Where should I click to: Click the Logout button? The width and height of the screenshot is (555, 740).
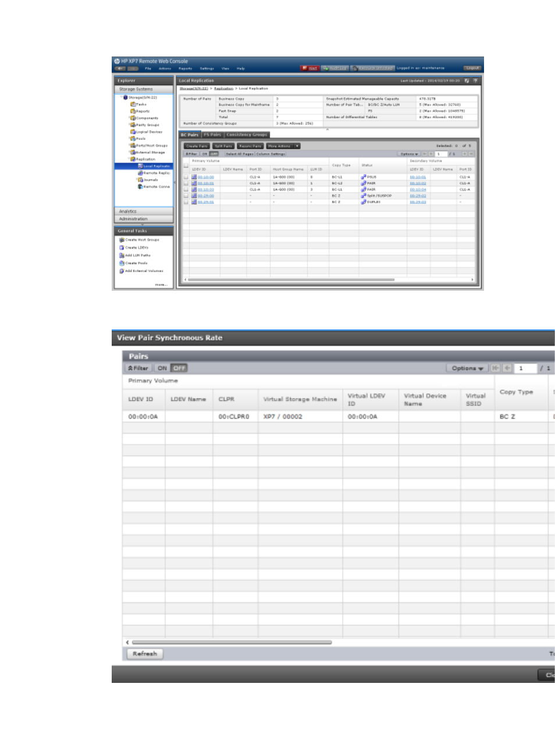pos(472,68)
